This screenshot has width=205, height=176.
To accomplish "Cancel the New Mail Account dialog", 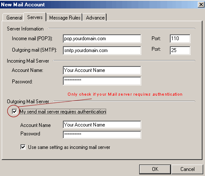I will [187, 169].
